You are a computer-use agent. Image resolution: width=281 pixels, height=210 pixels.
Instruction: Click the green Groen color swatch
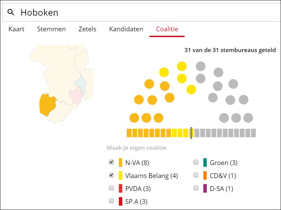click(x=205, y=162)
